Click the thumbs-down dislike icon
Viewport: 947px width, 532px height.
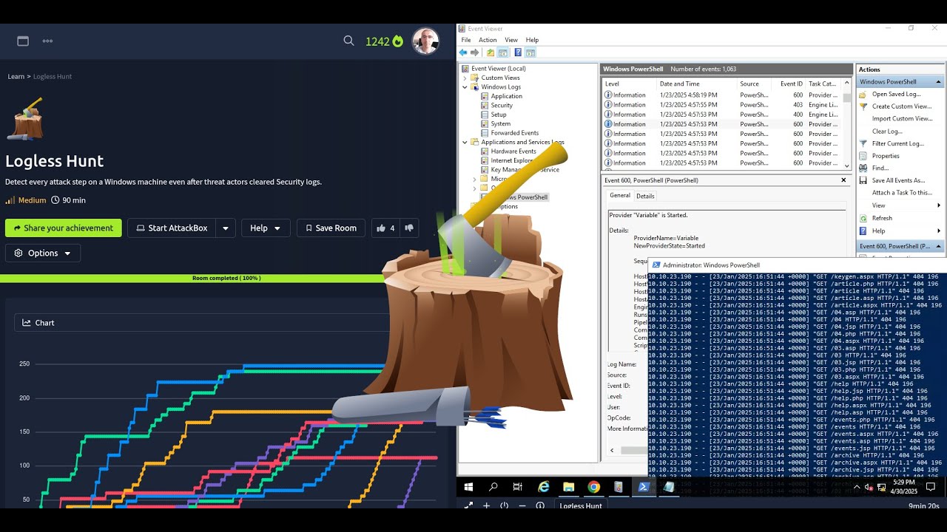point(408,228)
